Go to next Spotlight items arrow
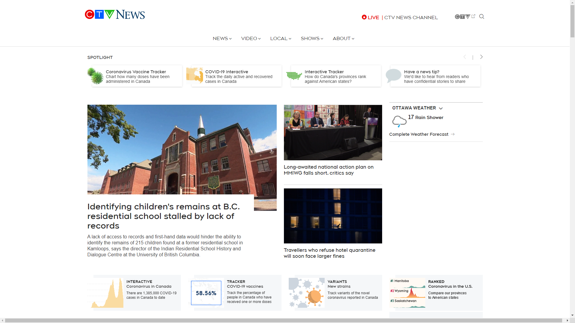This screenshot has height=323, width=575. pos(481,57)
